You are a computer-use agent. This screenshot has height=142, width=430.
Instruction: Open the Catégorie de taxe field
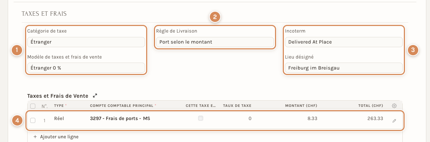pyautogui.click(x=86, y=42)
